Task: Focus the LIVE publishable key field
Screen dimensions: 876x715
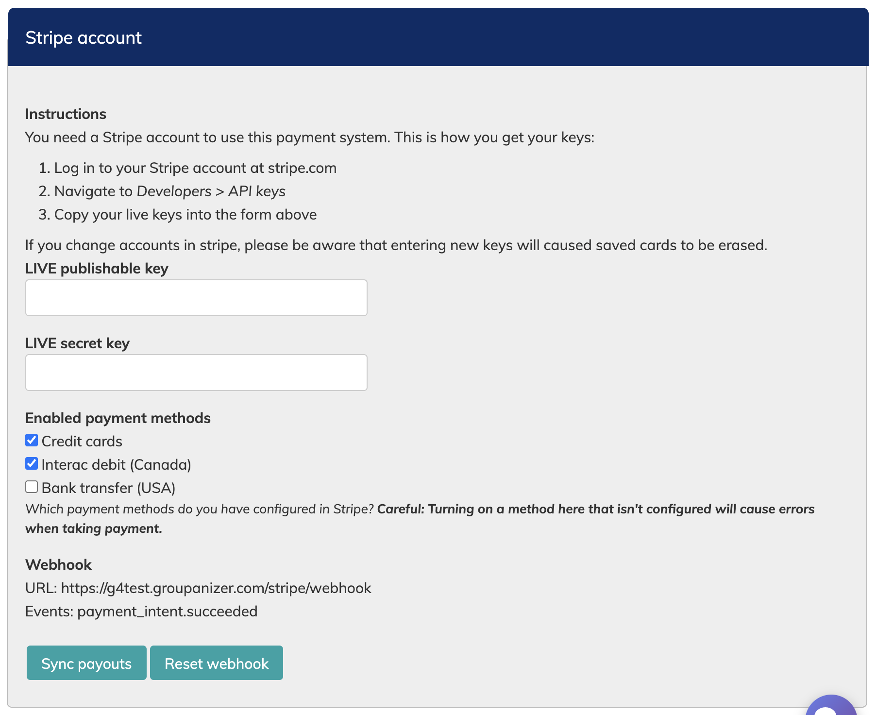Action: [196, 298]
